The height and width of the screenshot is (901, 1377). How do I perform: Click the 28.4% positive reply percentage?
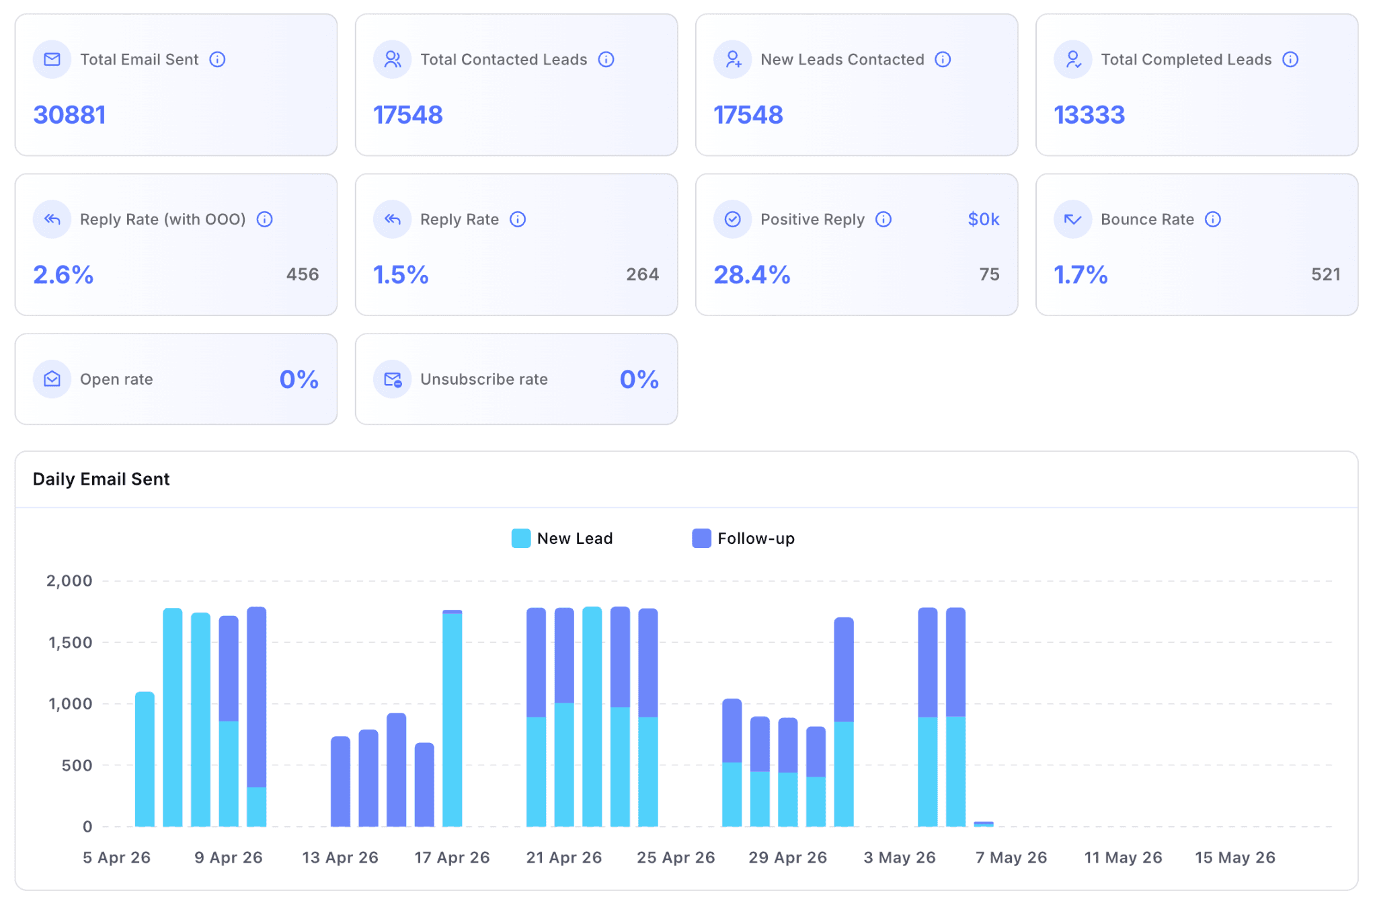[752, 274]
